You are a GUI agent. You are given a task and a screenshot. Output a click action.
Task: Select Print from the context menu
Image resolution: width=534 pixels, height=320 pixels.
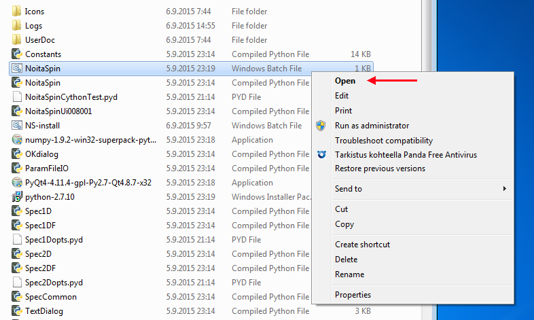[343, 111]
